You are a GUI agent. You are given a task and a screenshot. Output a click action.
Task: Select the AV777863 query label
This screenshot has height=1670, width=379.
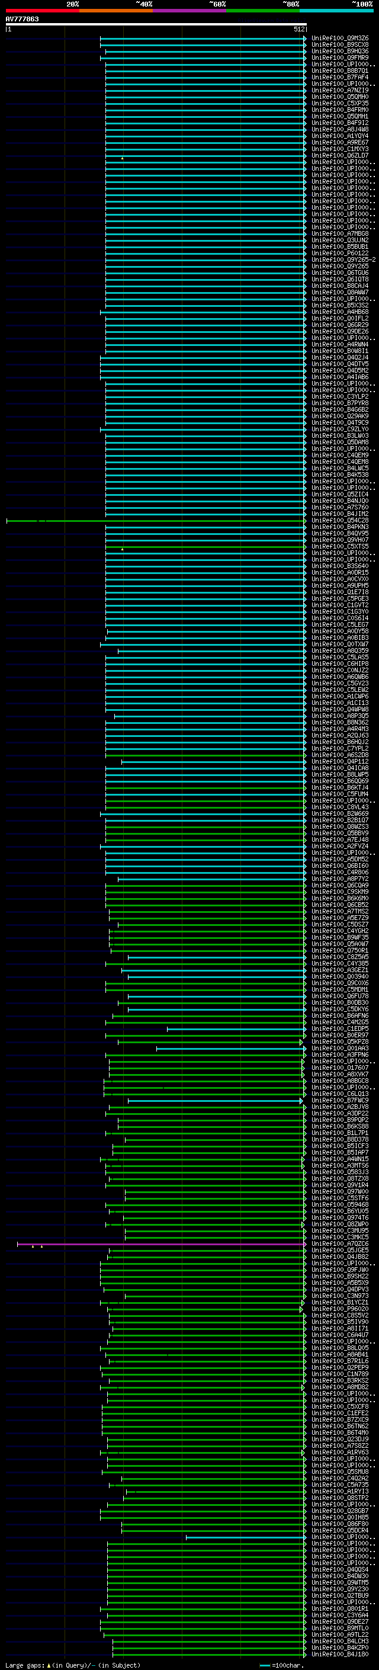22,19
